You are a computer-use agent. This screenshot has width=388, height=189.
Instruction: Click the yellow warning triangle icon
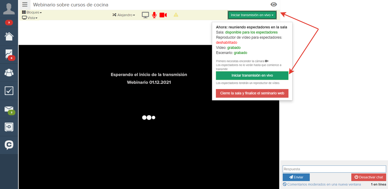(x=176, y=15)
